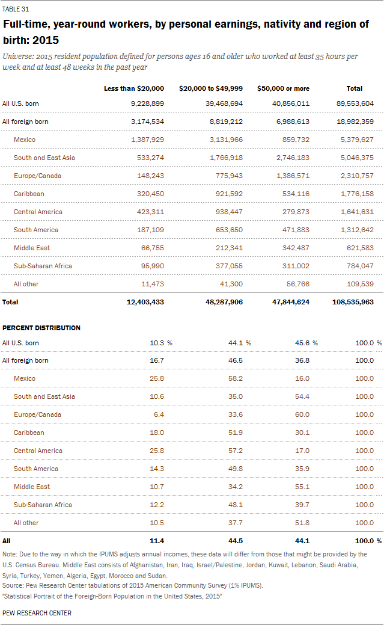This screenshot has height=625, width=384.
Task: Click the 'Sub-Saharan Africa' row label in counts section
Action: [x=43, y=266]
